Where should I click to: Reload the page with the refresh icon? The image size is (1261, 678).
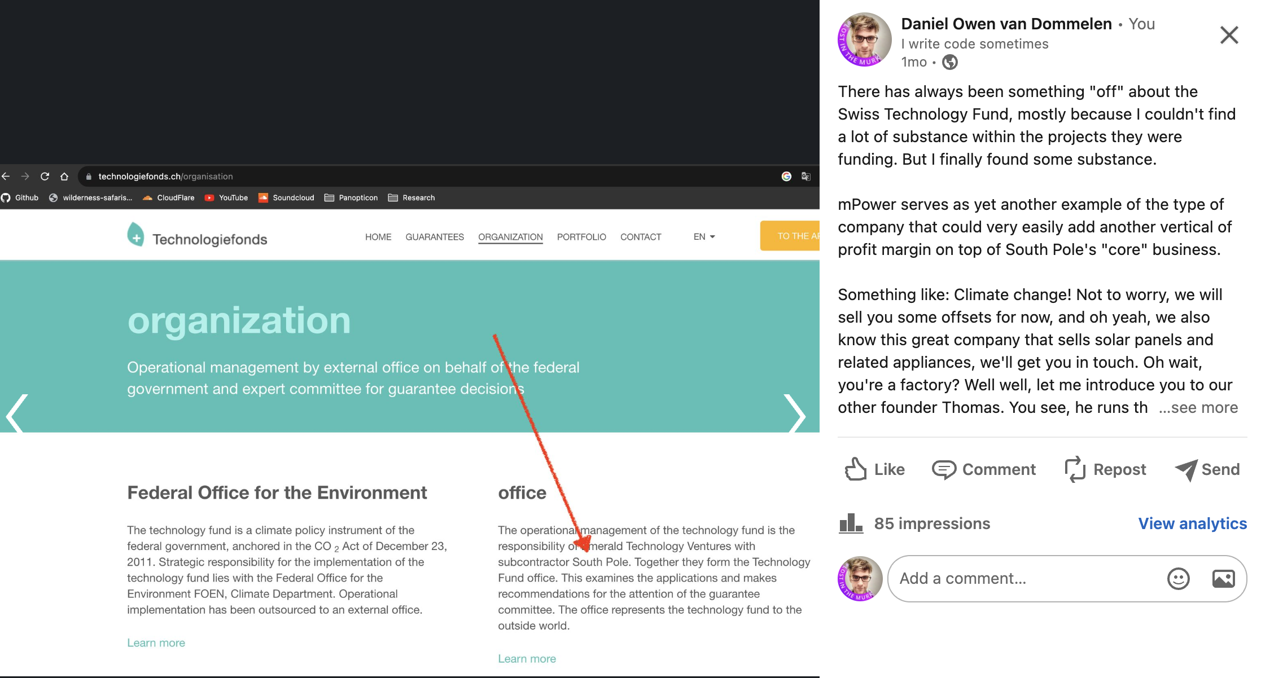click(x=45, y=177)
